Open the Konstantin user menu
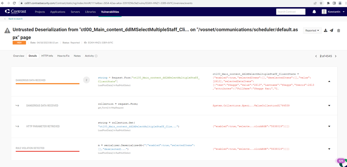Viewport: 347px width, 167px height. pos(333,12)
